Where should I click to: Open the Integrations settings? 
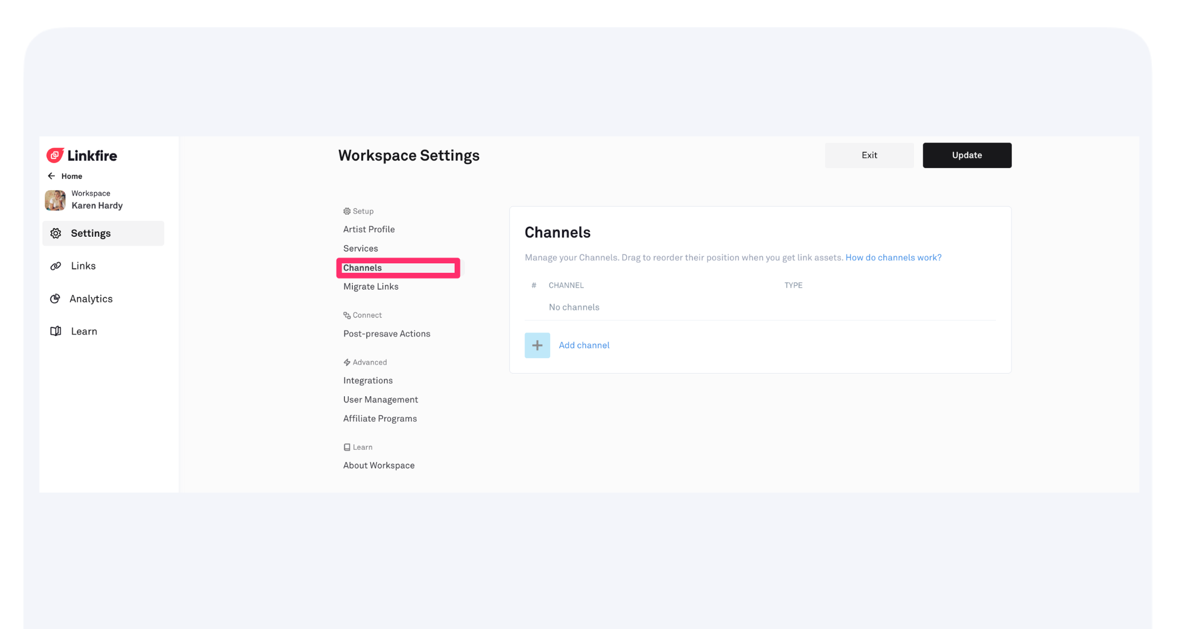click(367, 380)
